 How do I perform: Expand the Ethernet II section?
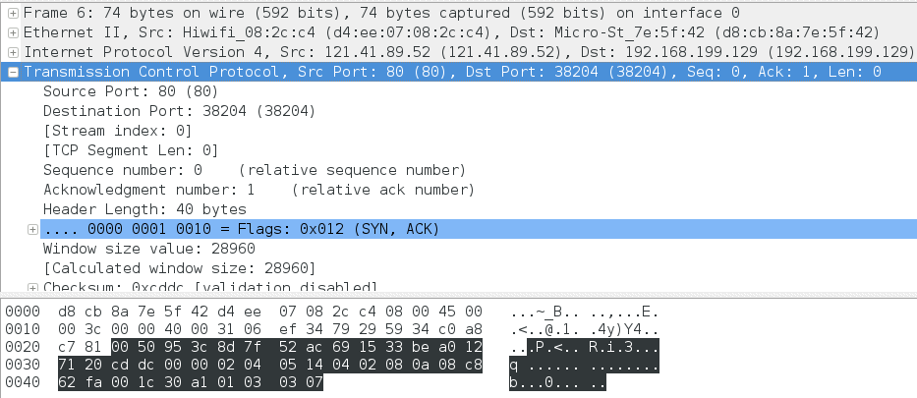(x=13, y=32)
